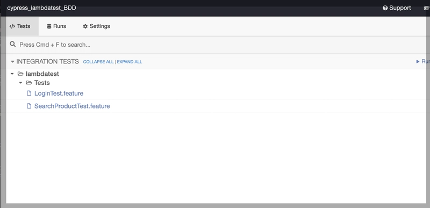Open the Settings tab
The image size is (430, 208).
pyautogui.click(x=97, y=26)
